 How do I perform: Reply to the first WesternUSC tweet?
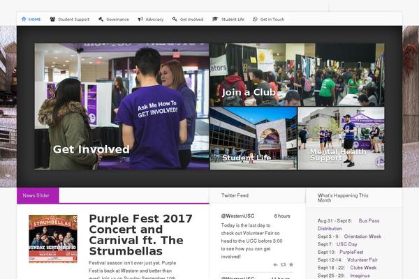[276, 264]
